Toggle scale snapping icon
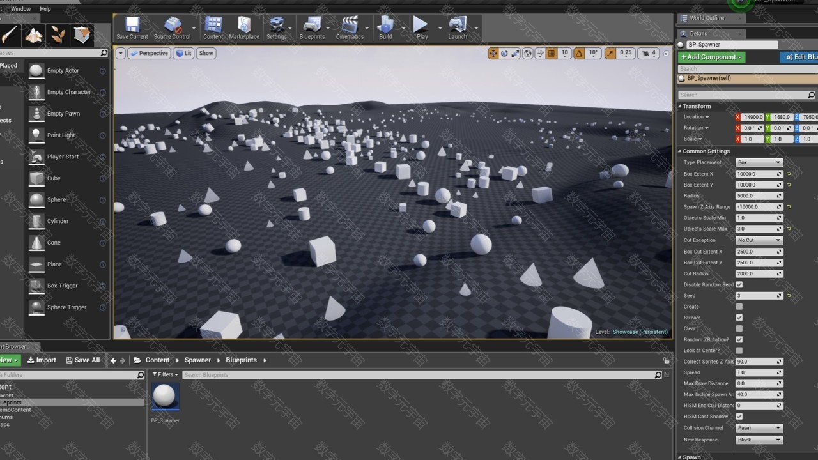Screen dimensions: 818x460 [x=610, y=53]
